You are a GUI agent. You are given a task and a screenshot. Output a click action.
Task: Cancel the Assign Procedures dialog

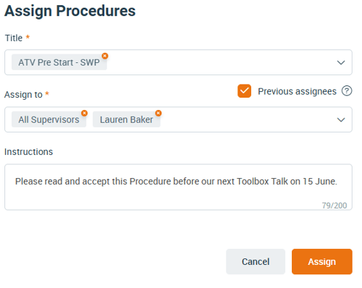tap(256, 262)
